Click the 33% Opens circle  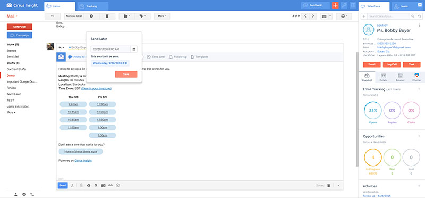click(373, 111)
